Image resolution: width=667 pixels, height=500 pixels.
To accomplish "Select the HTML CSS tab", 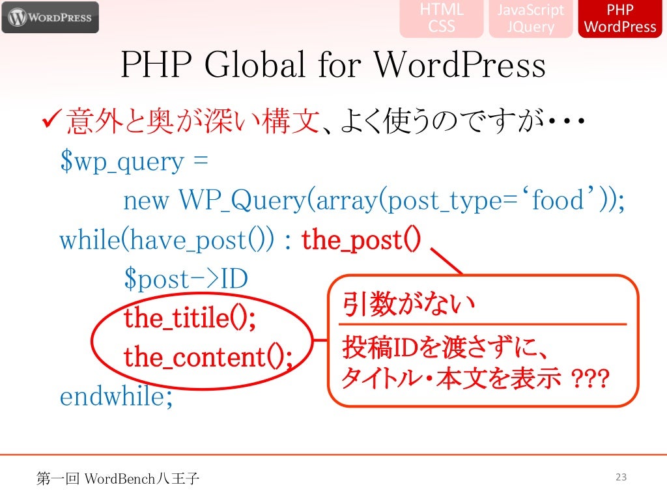I will click(x=441, y=18).
